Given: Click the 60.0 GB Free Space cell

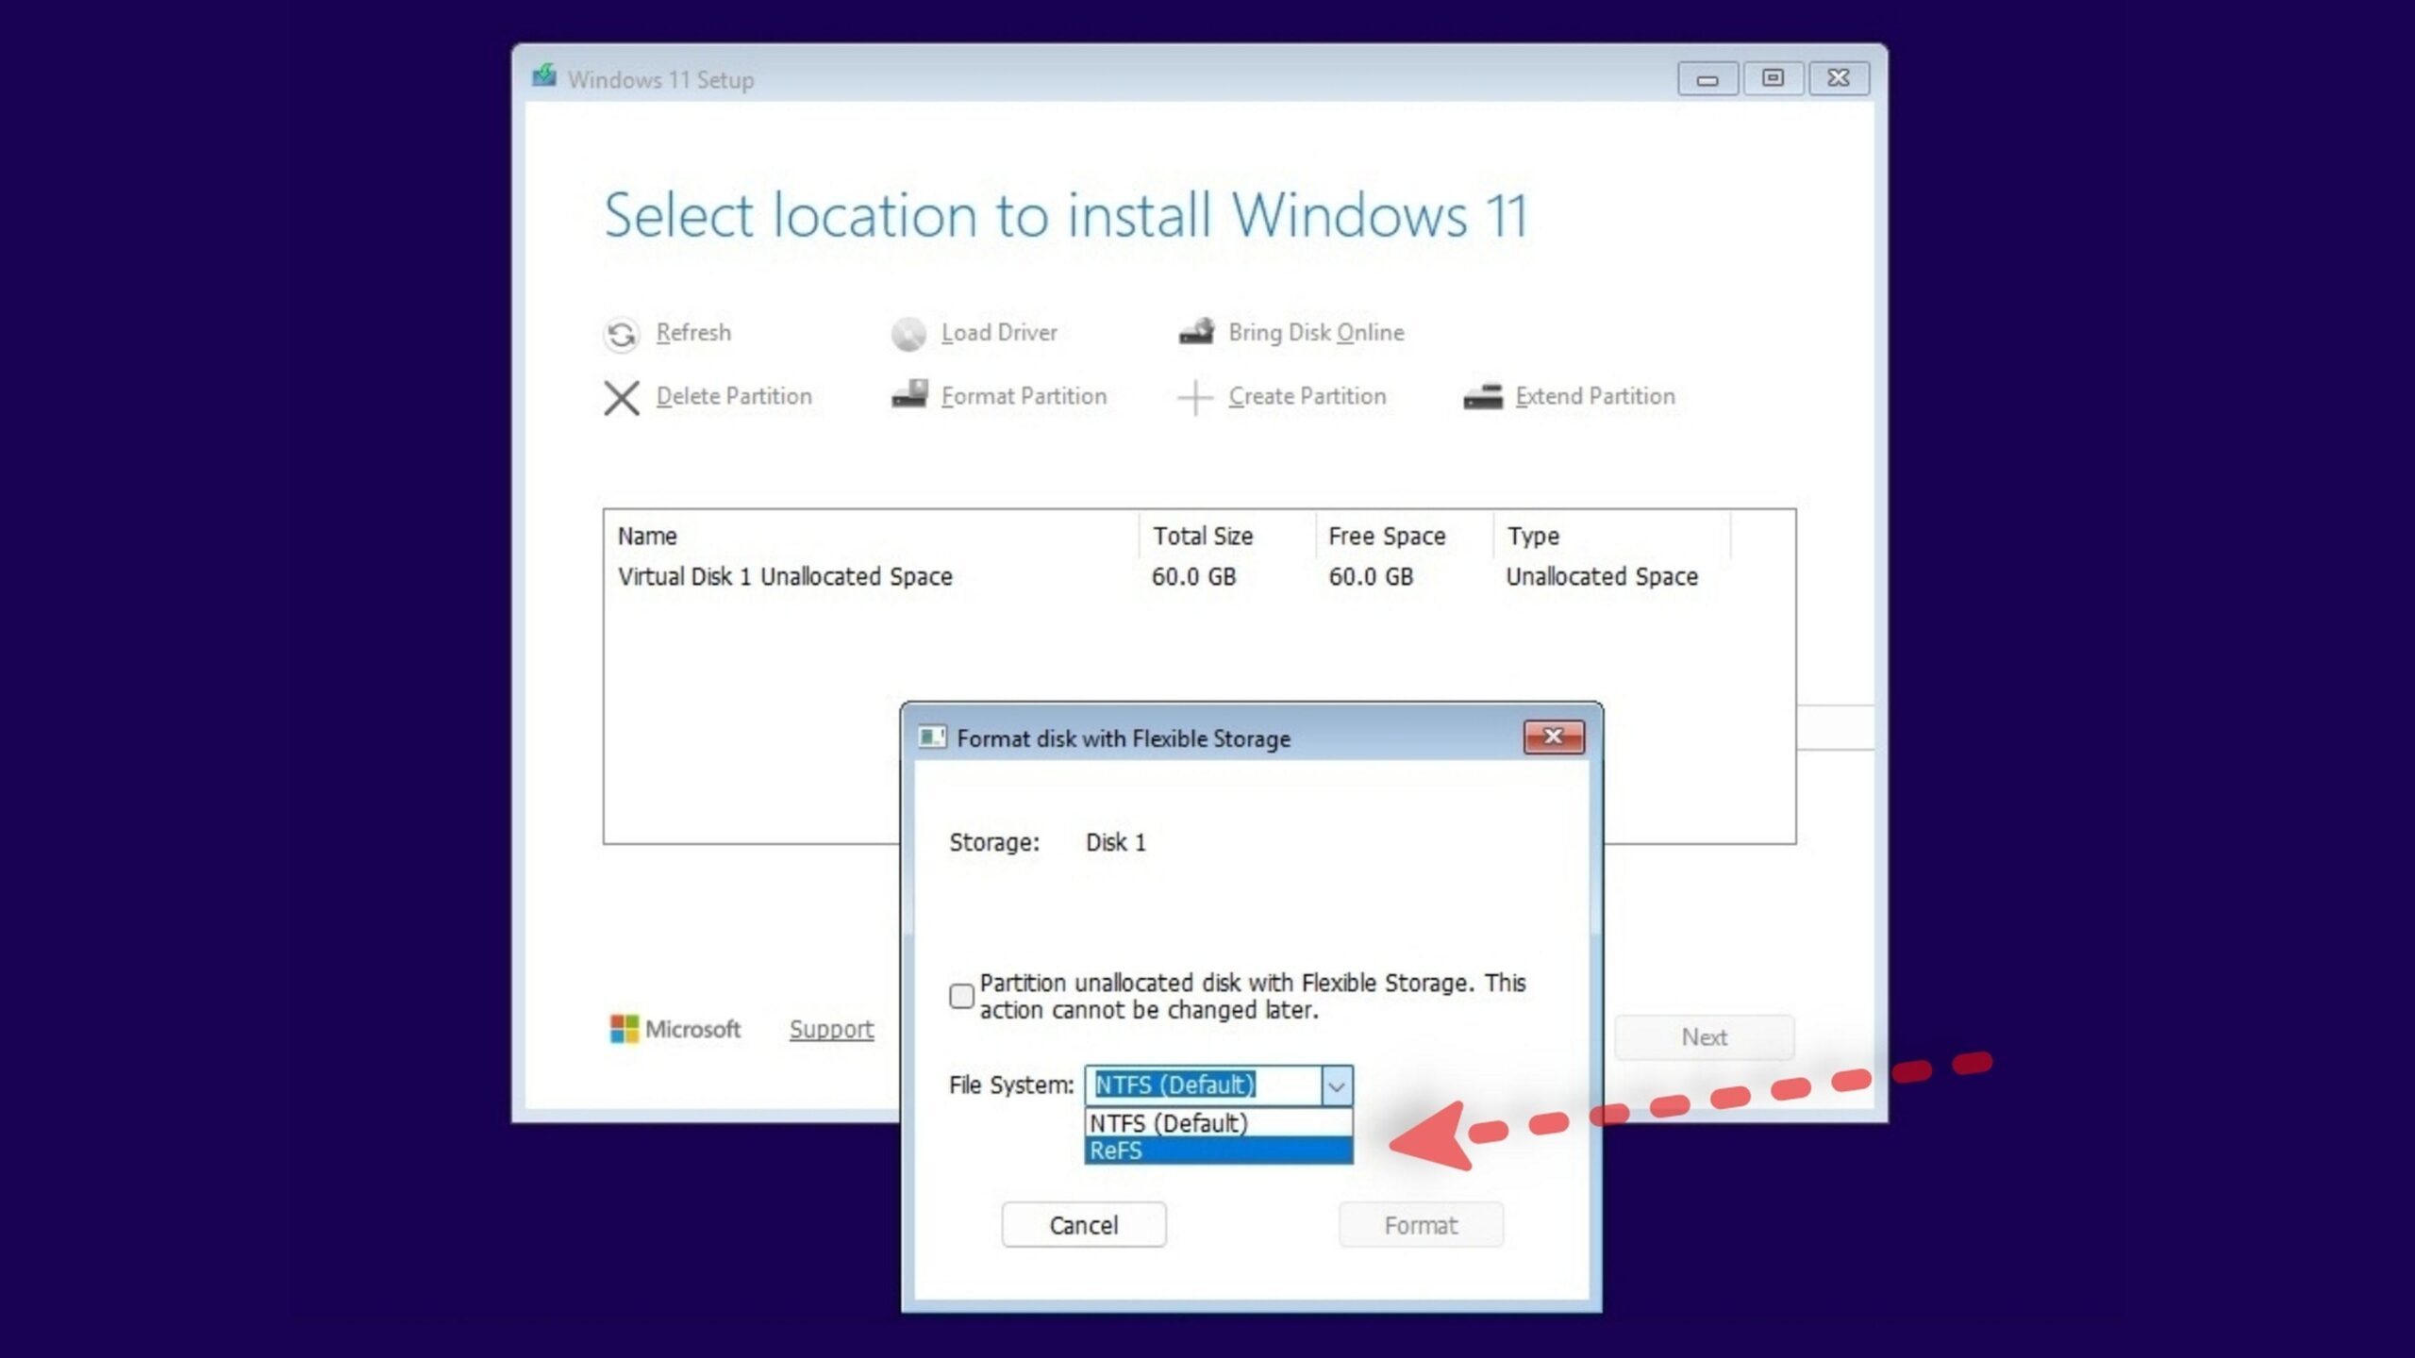Looking at the screenshot, I should [x=1371, y=576].
